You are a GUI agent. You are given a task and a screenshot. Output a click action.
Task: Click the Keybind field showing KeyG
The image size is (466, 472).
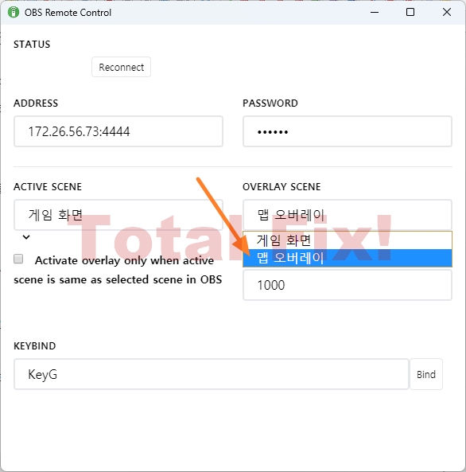[x=212, y=374]
